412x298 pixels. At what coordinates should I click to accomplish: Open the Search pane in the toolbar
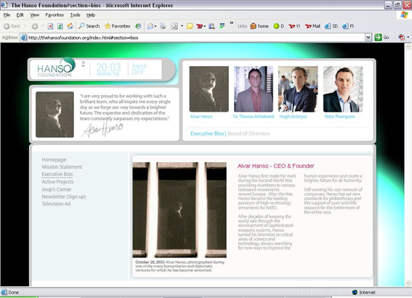pos(89,26)
